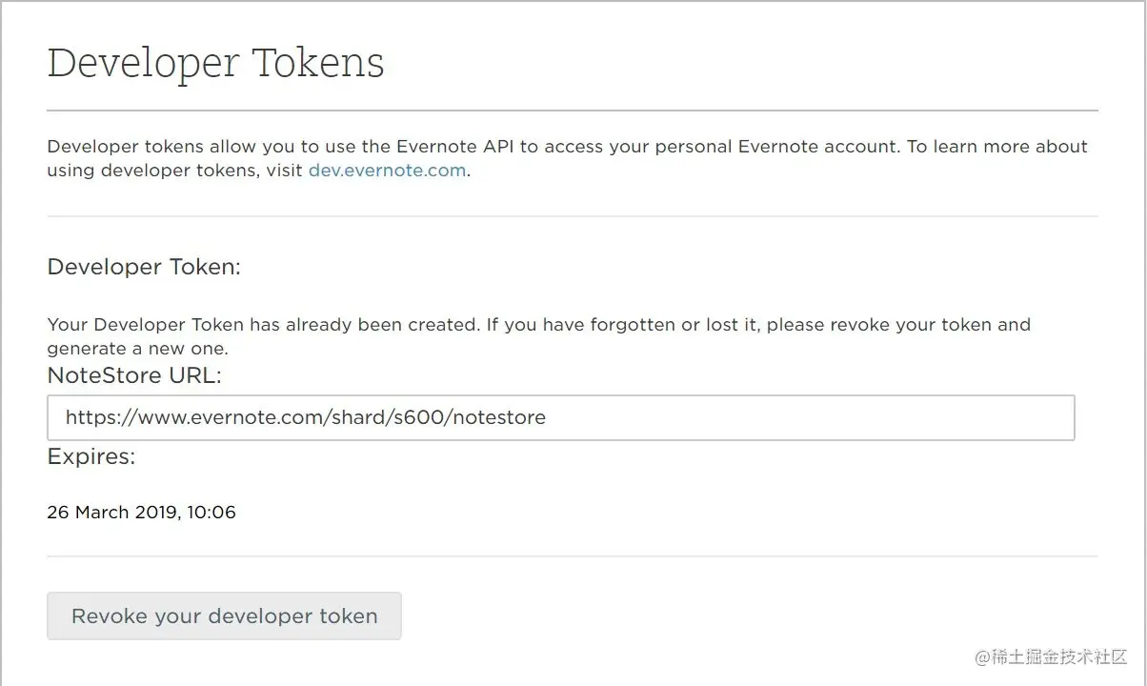The image size is (1147, 686).
Task: Click the https://www.evernote.com URL text in the field
Action: [x=191, y=417]
